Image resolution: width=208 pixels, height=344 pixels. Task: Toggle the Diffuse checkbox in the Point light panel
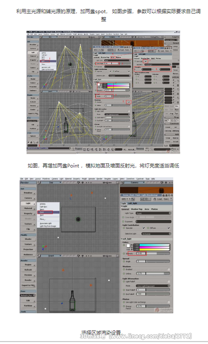(169, 228)
